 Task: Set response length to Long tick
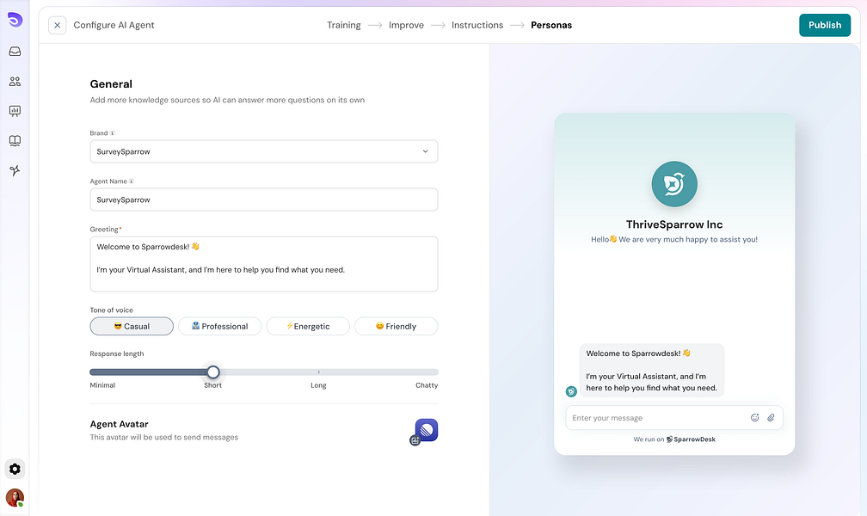[x=318, y=372]
